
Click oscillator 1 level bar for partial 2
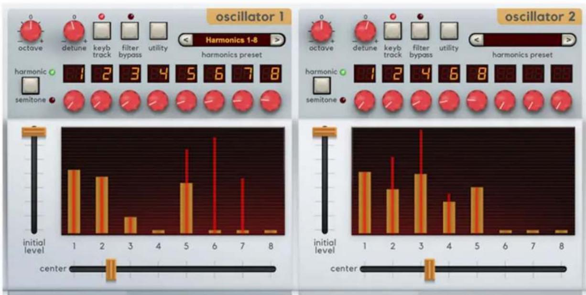102,205
